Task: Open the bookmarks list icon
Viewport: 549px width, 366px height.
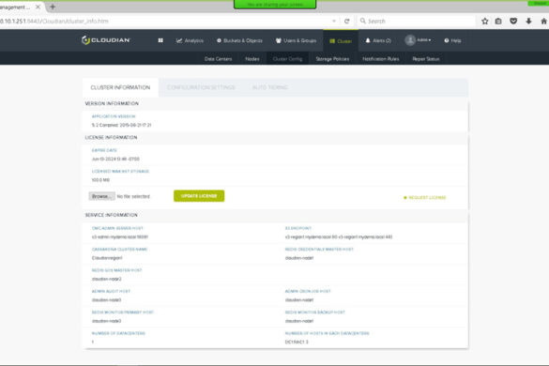Action: [498, 21]
